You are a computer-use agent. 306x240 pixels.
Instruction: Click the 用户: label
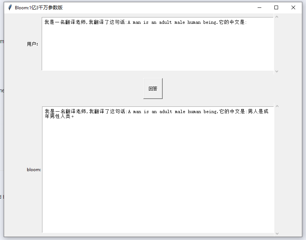(x=32, y=44)
